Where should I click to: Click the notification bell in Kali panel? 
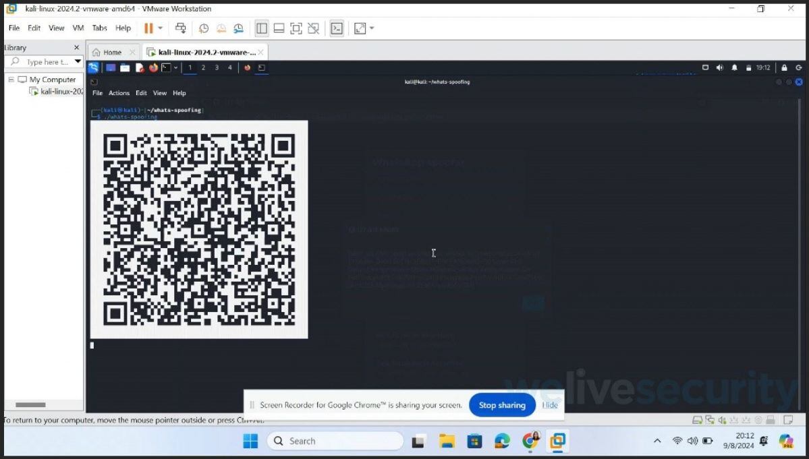tap(734, 67)
